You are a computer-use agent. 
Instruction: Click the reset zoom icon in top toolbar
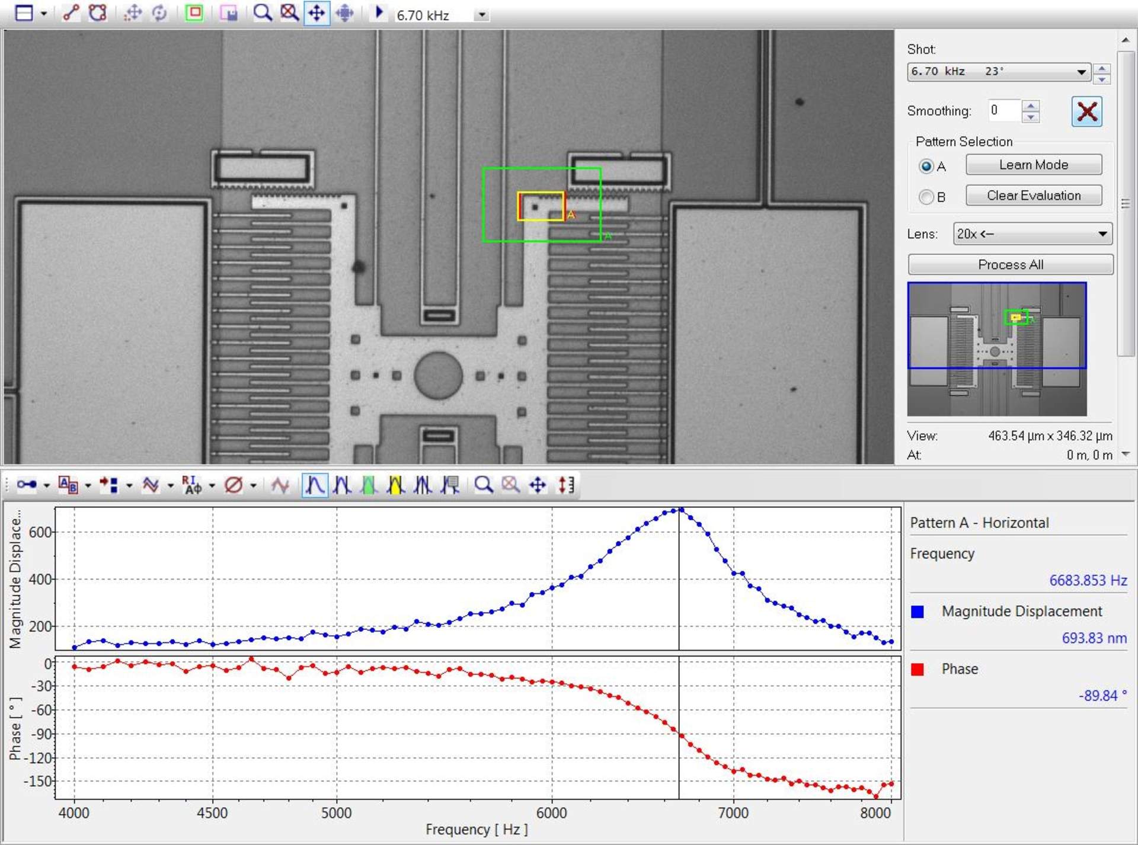coord(289,13)
